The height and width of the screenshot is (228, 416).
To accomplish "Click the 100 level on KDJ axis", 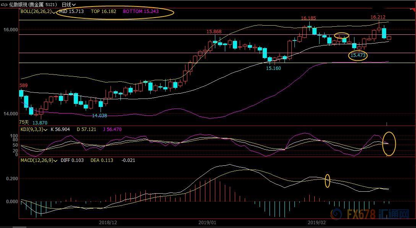I will 14,136.
